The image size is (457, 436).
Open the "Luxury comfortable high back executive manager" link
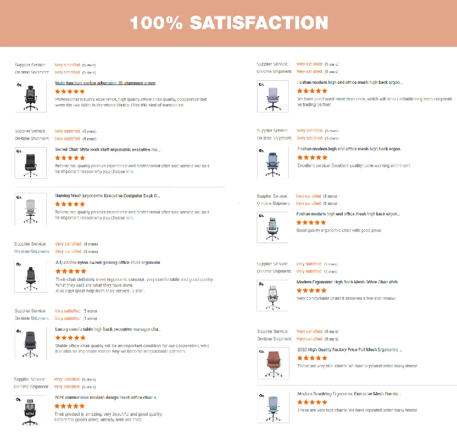point(107,329)
